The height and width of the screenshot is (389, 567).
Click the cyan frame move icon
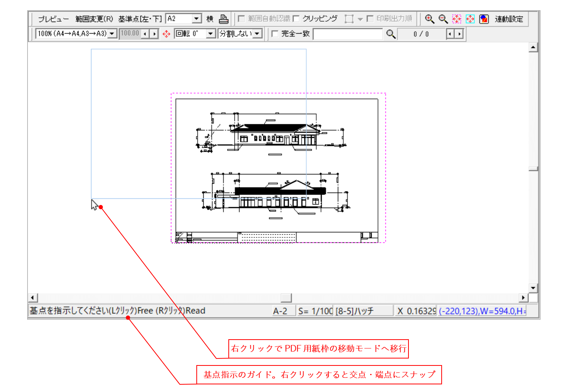pyautogui.click(x=470, y=19)
